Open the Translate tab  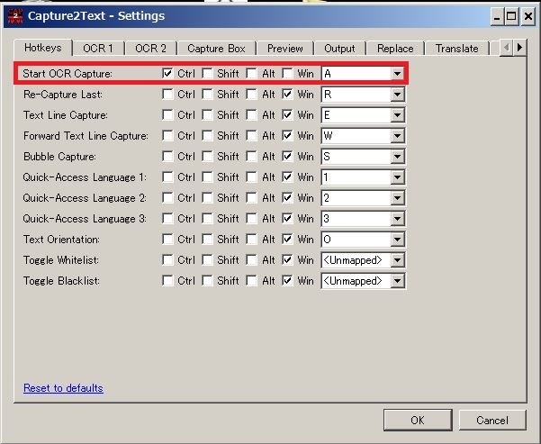point(456,49)
